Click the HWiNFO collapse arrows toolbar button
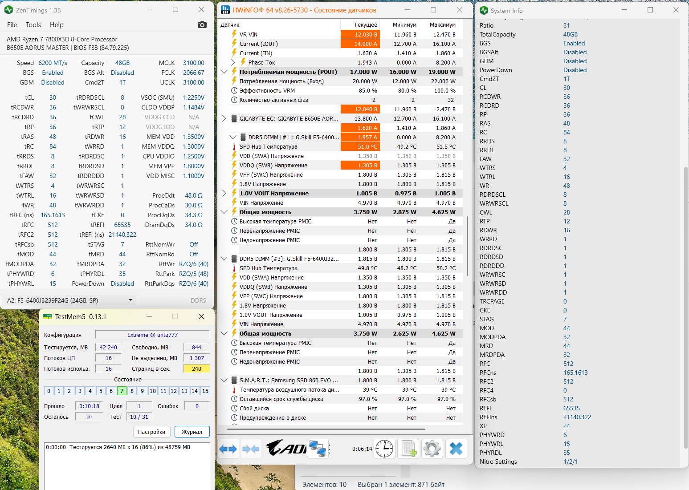The width and height of the screenshot is (689, 490). click(251, 449)
